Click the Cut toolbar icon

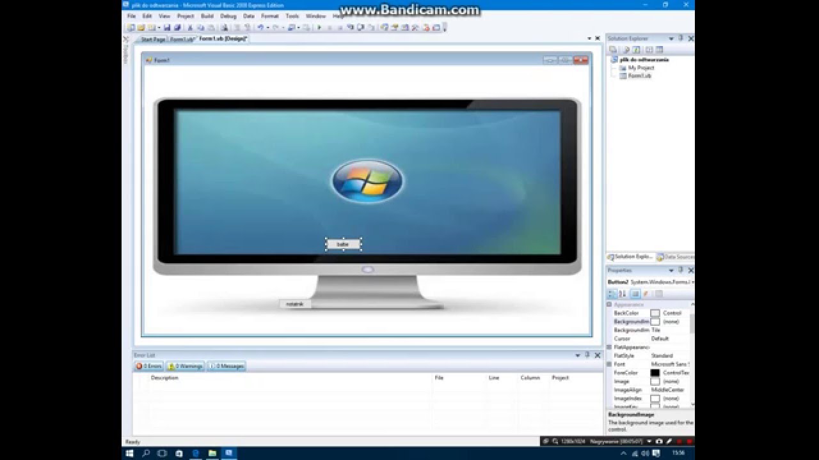coord(191,27)
